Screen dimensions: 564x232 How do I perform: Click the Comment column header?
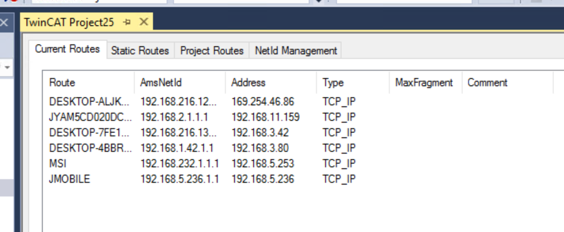click(x=508, y=83)
